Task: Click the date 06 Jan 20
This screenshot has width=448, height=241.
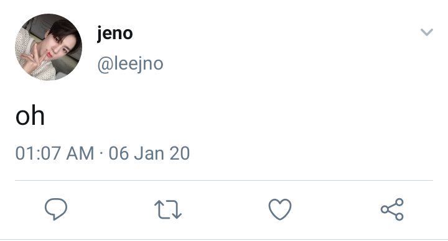Action: coord(149,153)
